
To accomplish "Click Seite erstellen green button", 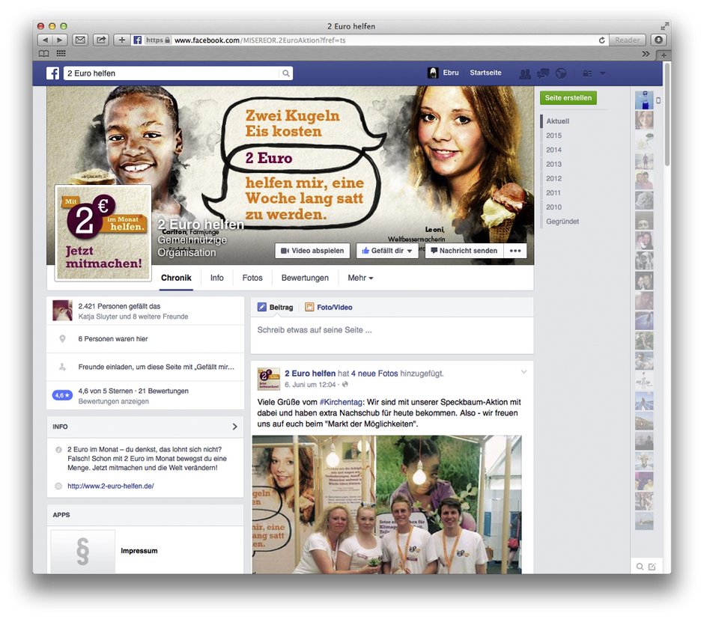I will pyautogui.click(x=568, y=98).
